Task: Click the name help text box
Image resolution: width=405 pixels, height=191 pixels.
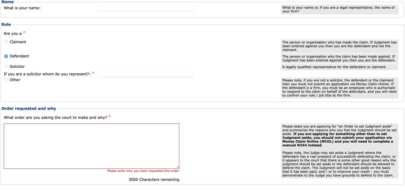Action: coord(339,10)
